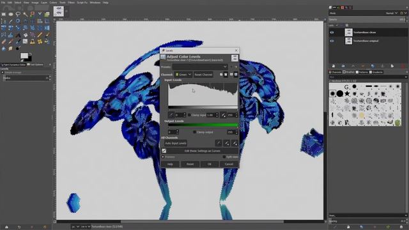Open the Colors menu
409x230 pixels.
click(x=53, y=3)
